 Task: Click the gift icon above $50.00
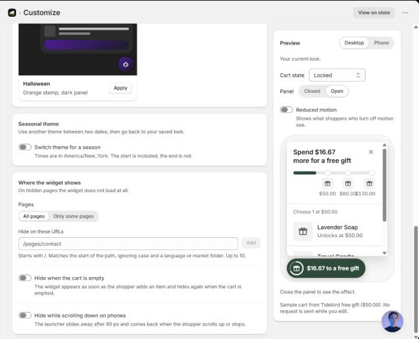pyautogui.click(x=327, y=184)
